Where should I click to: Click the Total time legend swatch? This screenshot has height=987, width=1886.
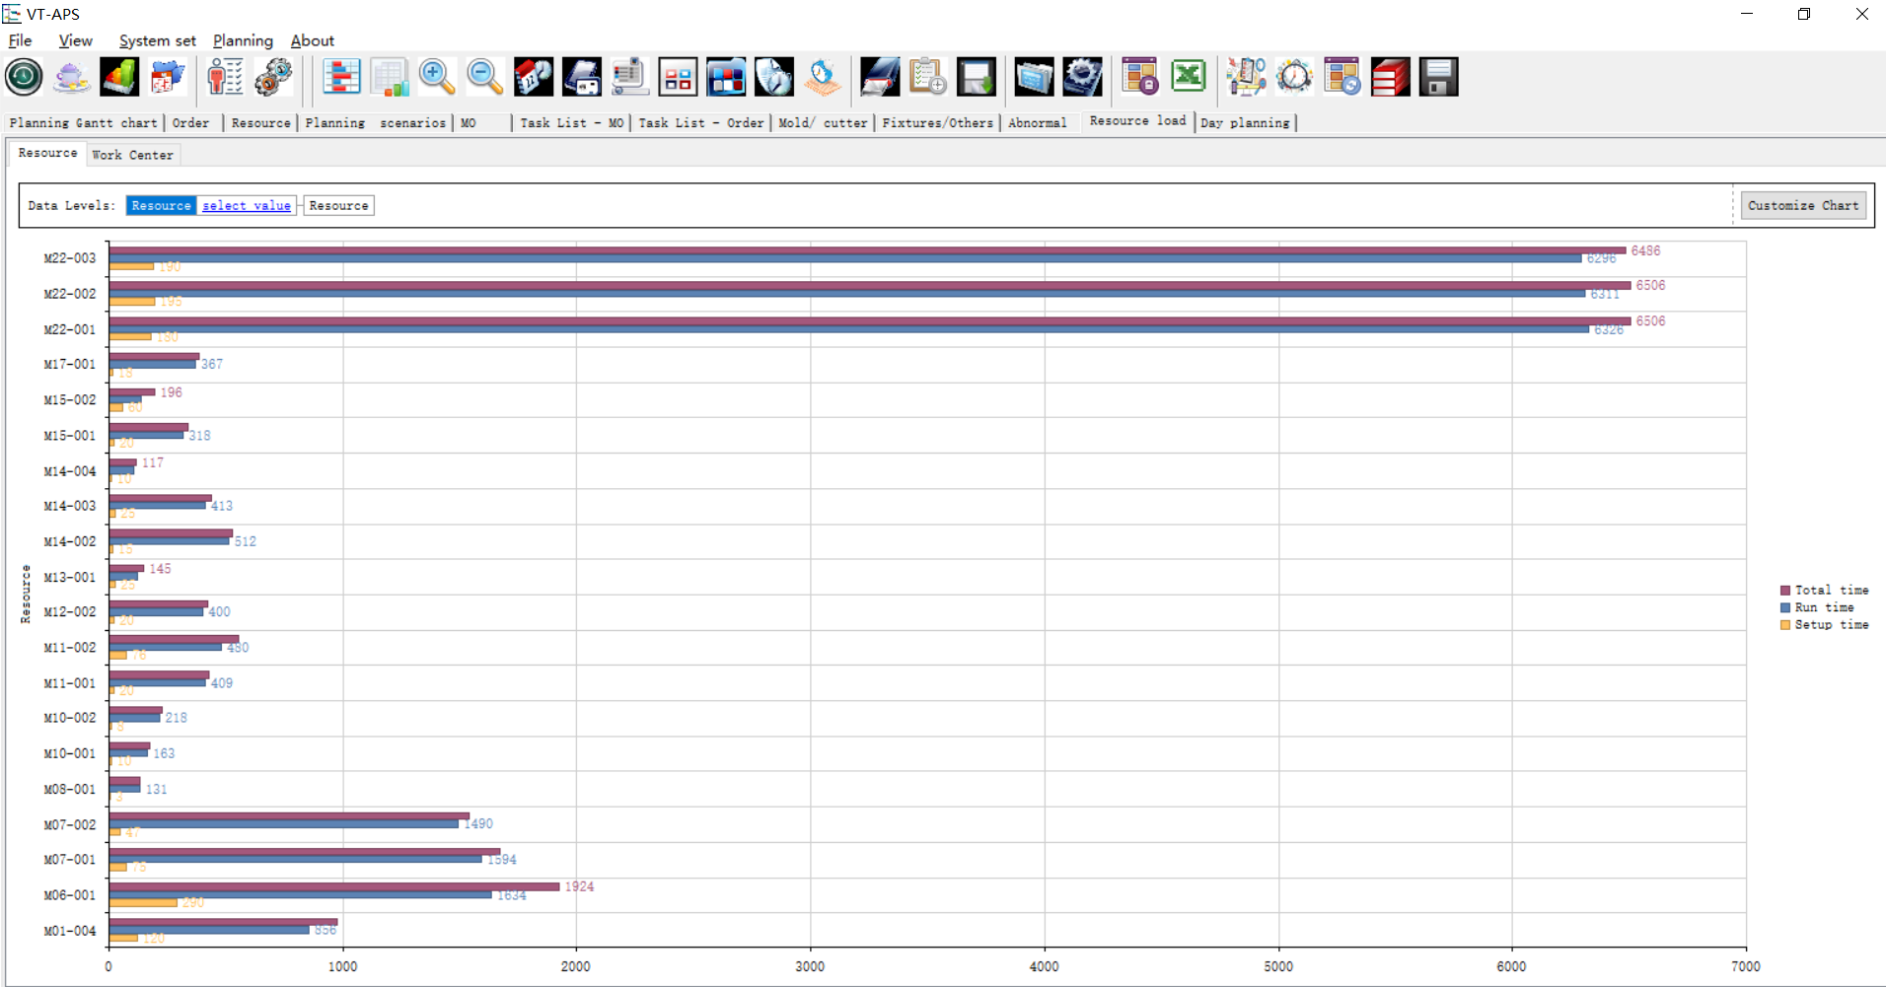tap(1784, 590)
